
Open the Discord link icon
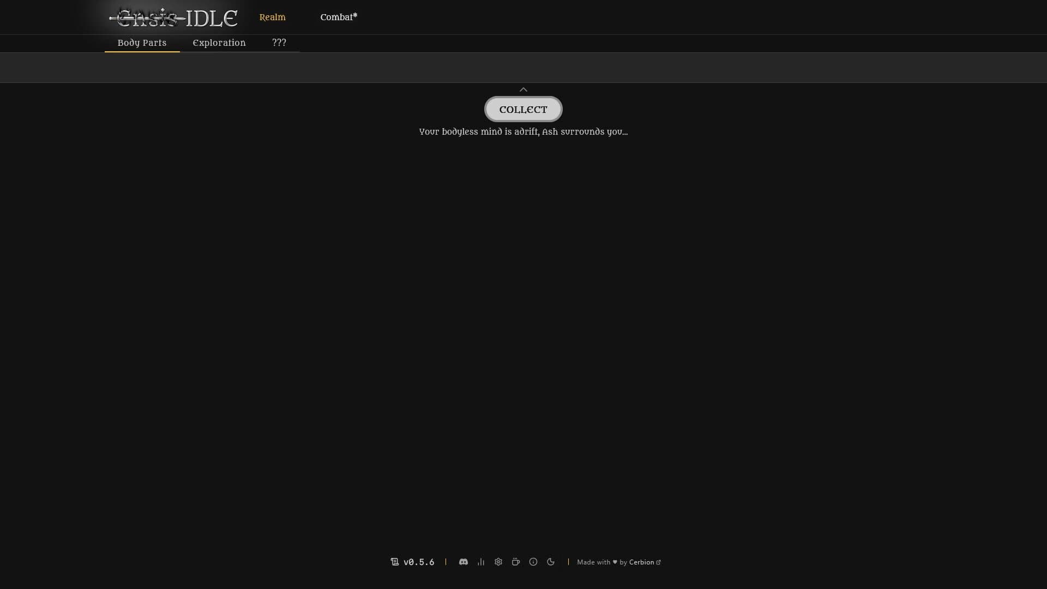tap(463, 562)
